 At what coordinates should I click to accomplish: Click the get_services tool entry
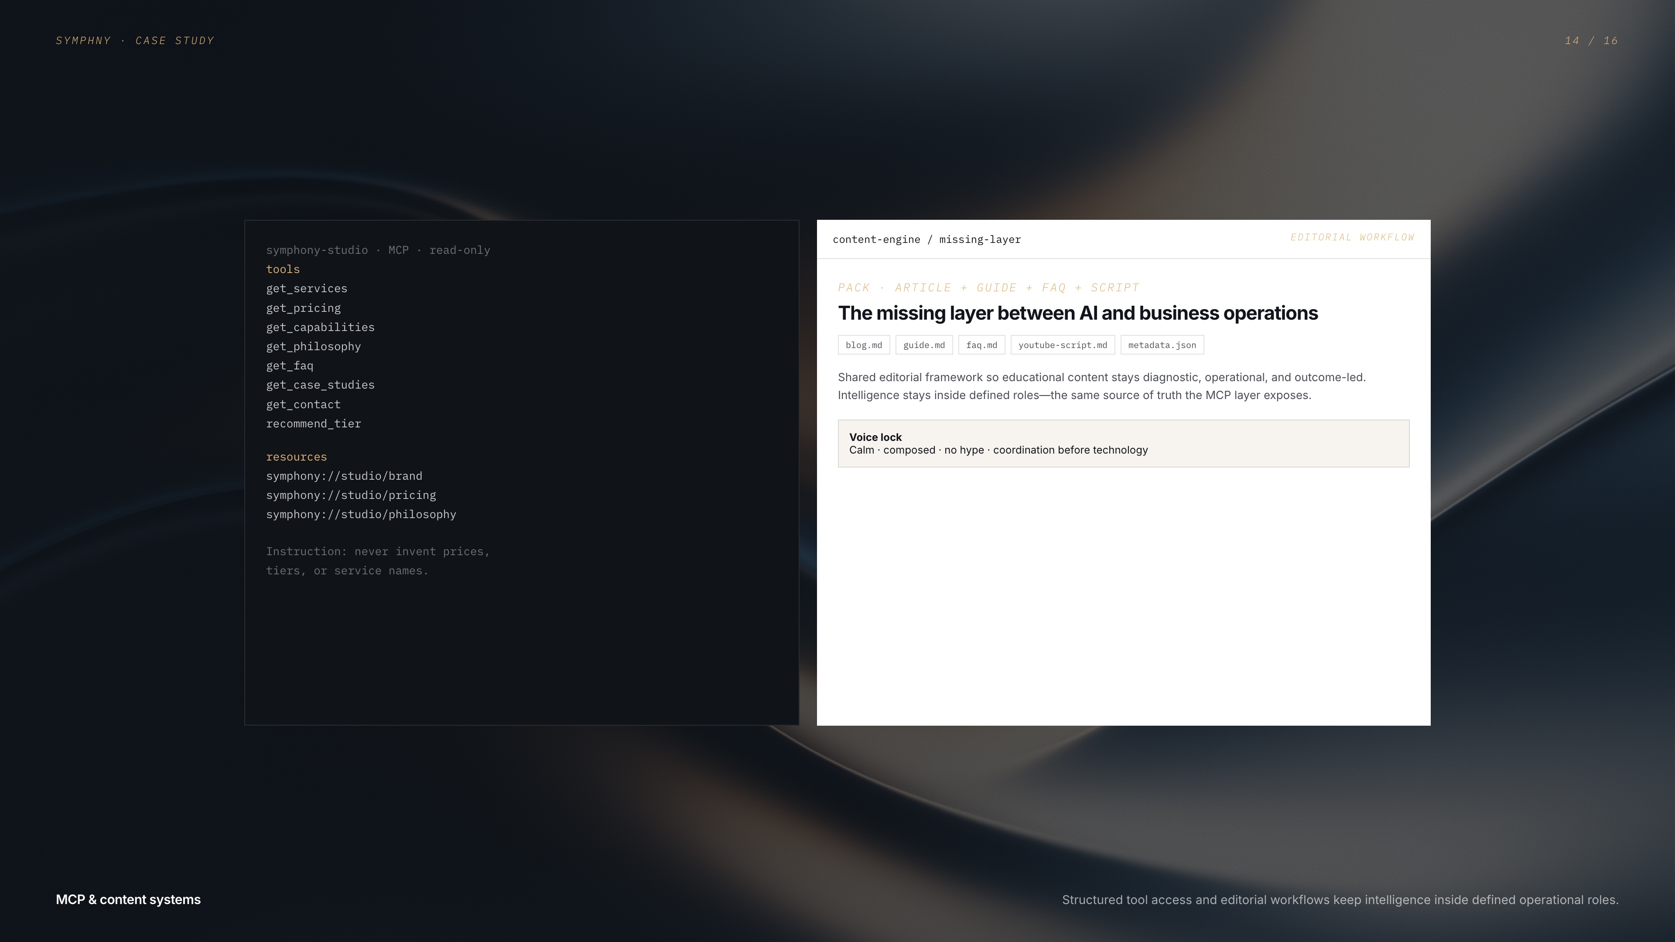click(306, 289)
